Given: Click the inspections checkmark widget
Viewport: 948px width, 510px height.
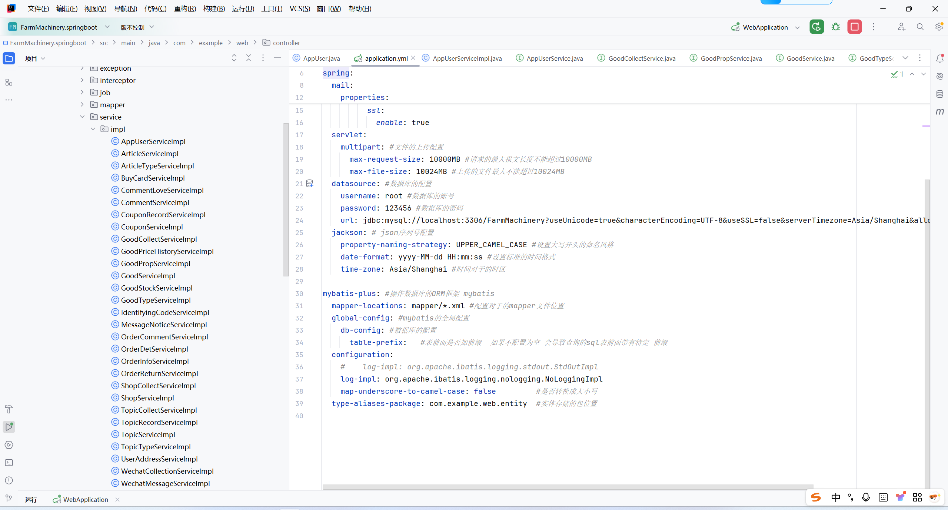Looking at the screenshot, I should point(897,74).
